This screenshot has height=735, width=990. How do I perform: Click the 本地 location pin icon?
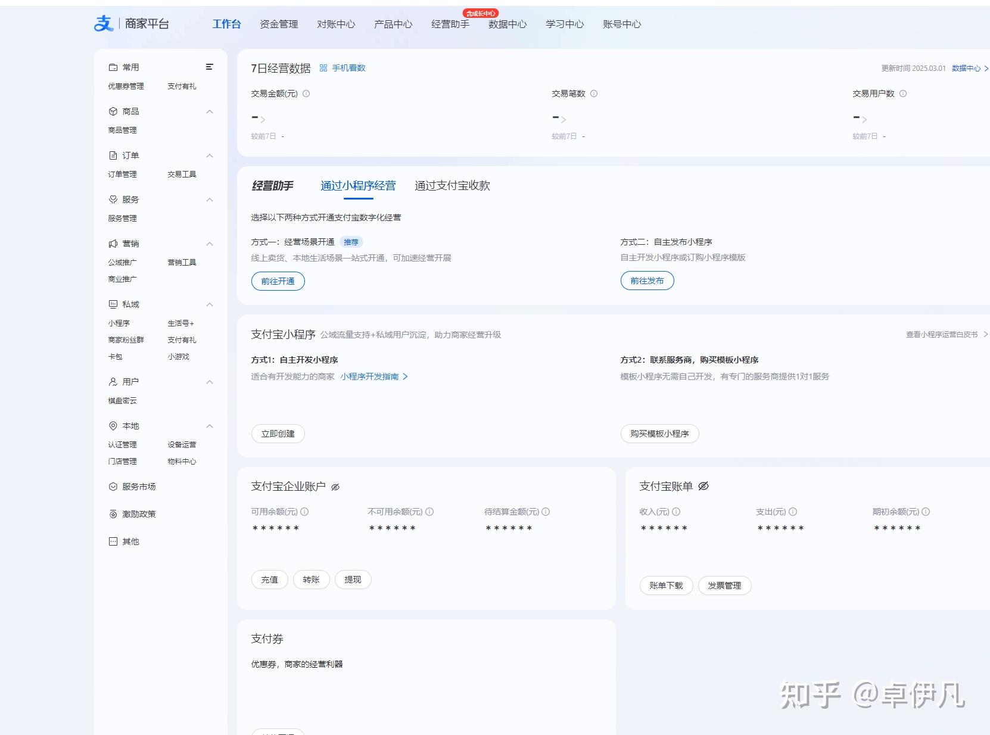(113, 425)
